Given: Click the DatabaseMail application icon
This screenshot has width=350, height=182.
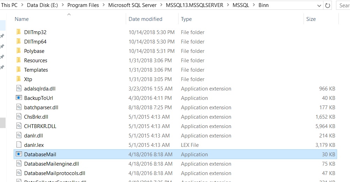Looking at the screenshot, I should point(19,155).
